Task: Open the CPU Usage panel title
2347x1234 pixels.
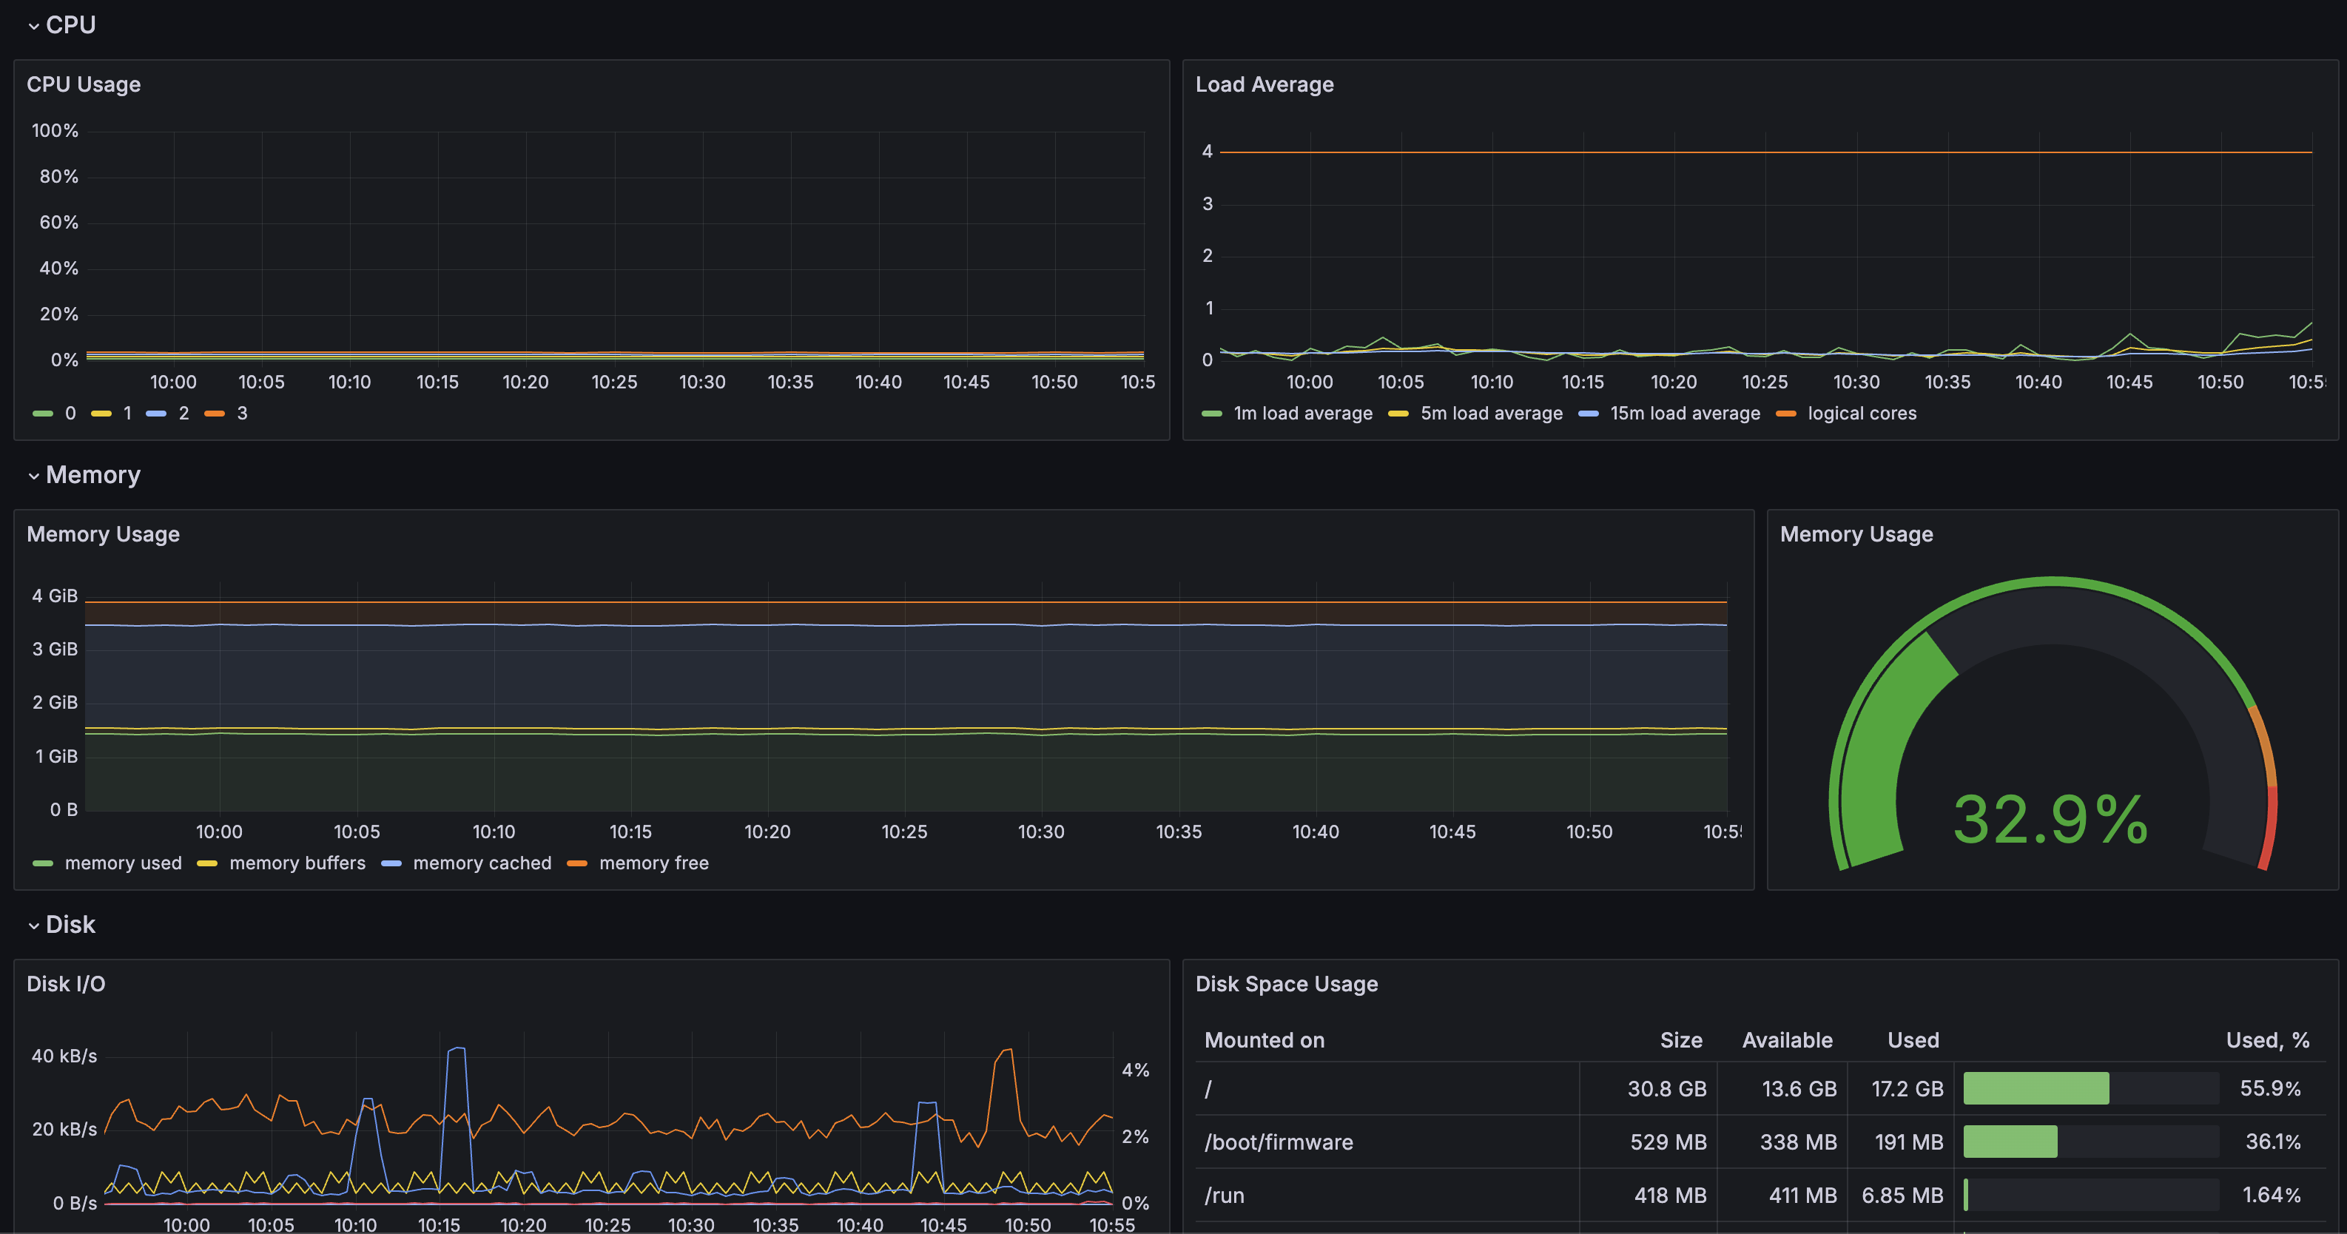Action: (84, 84)
